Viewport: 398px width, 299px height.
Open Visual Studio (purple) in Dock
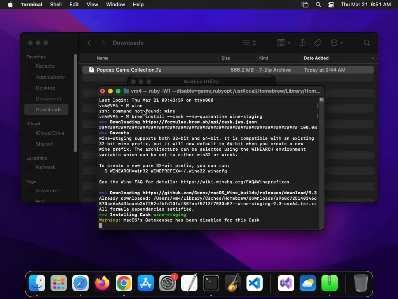(286, 283)
